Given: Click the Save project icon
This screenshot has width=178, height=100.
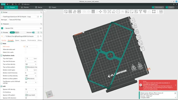Looking at the screenshot, I should tap(13, 4).
